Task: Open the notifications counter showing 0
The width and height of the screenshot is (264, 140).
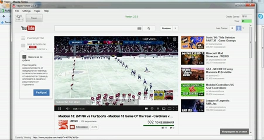Action: click(x=232, y=28)
